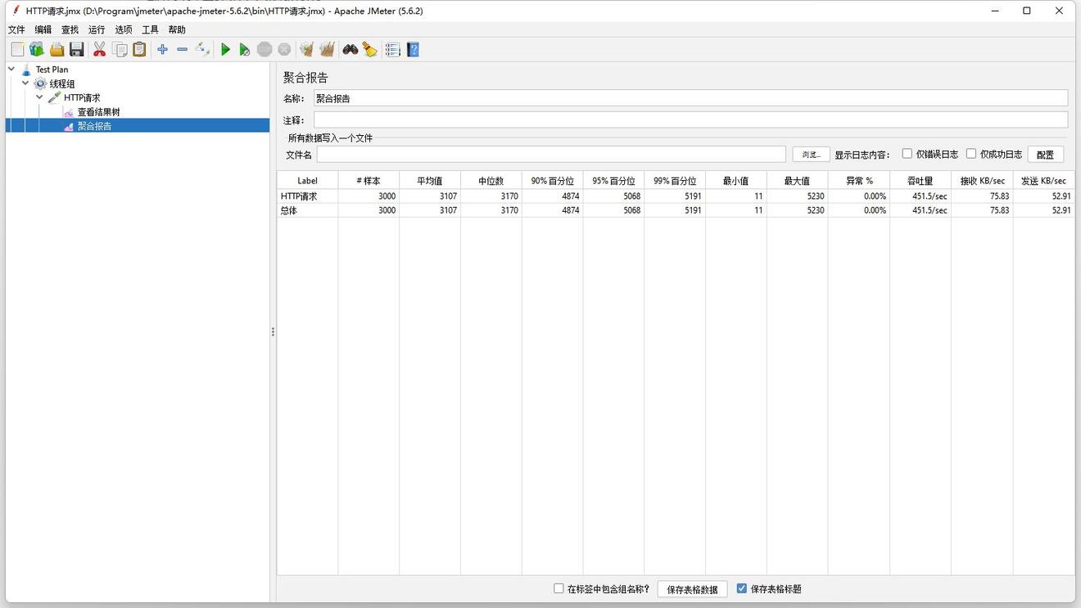Viewport: 1081px width, 608px height.
Task: Click the green Start test run icon
Action: (225, 50)
